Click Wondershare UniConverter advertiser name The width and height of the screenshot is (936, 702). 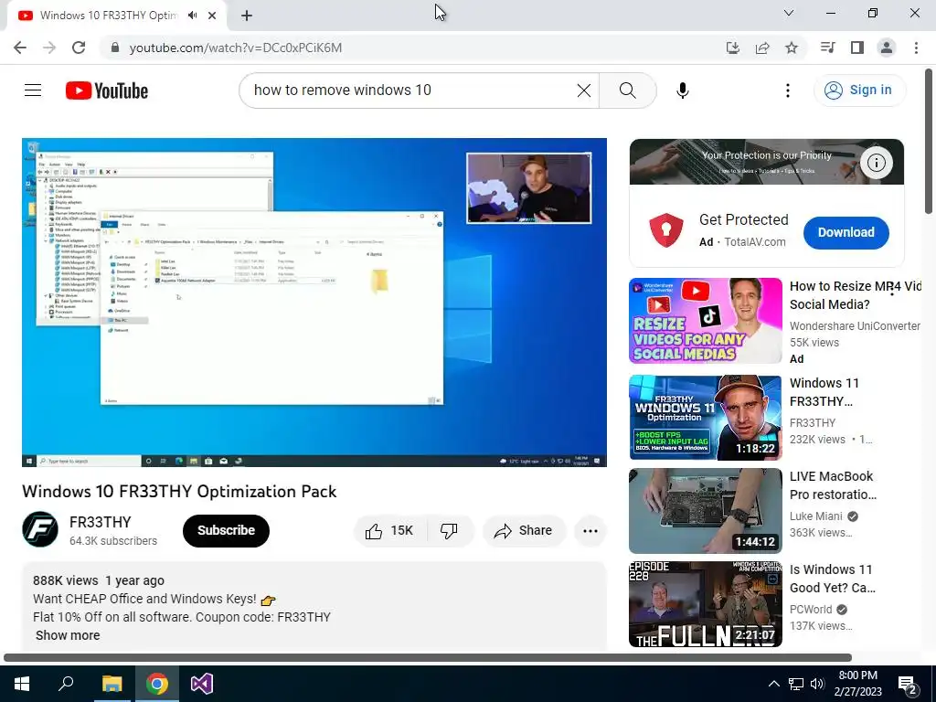pos(855,326)
